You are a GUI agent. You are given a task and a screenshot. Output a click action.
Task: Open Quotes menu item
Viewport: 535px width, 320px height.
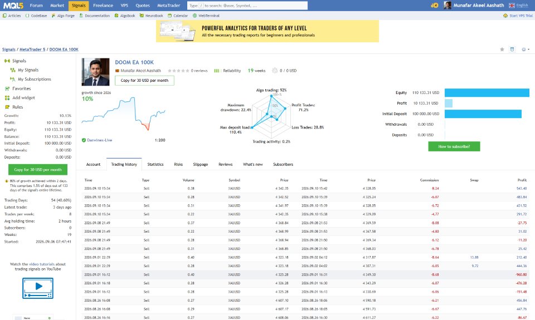[x=143, y=6]
